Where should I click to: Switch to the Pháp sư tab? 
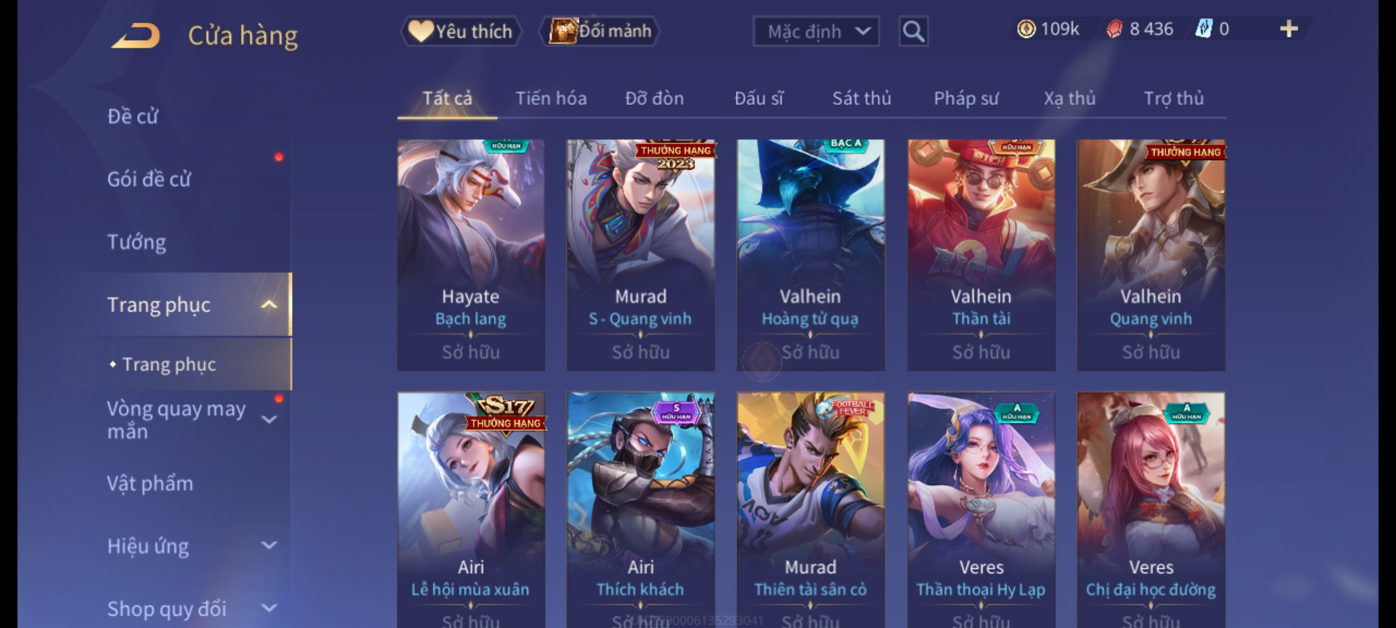point(966,99)
